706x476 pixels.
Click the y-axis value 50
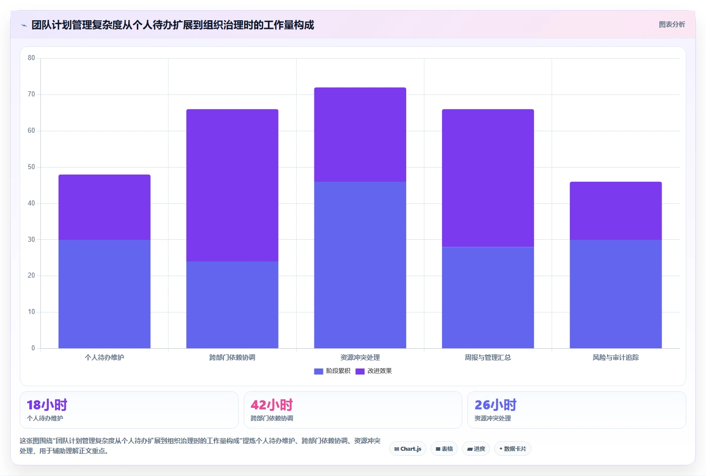pyautogui.click(x=31, y=167)
